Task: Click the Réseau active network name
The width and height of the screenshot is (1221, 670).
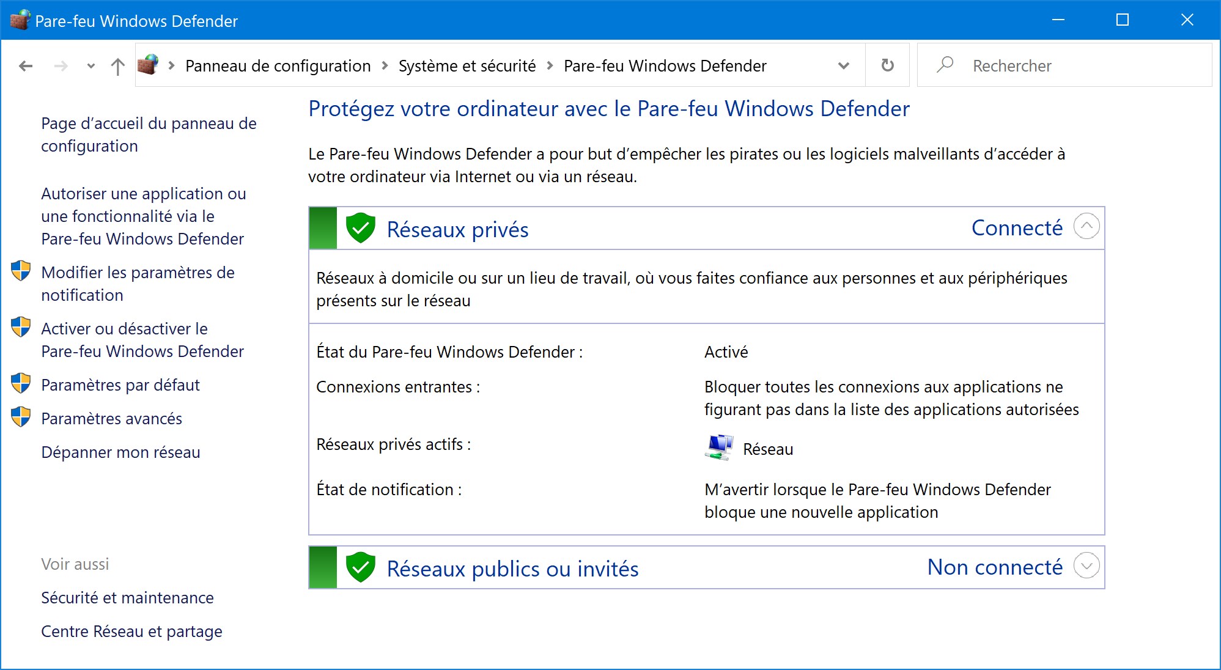Action: pyautogui.click(x=768, y=449)
